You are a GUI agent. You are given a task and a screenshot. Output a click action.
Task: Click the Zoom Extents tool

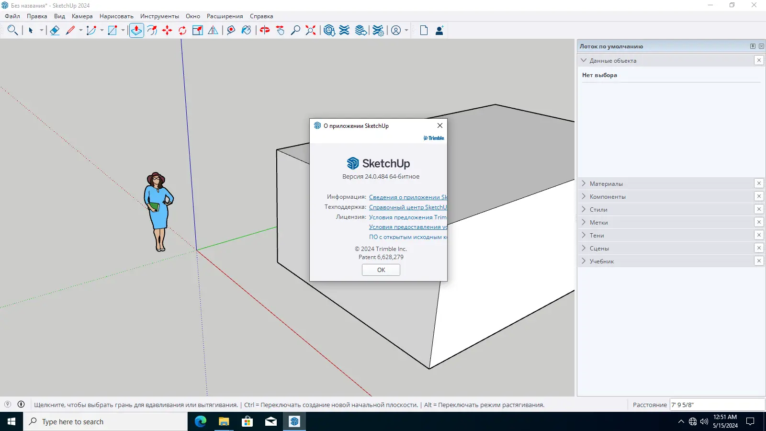(x=311, y=30)
